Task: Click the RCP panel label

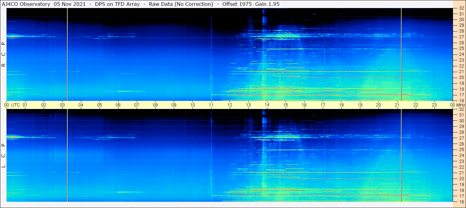Action: 4,54
